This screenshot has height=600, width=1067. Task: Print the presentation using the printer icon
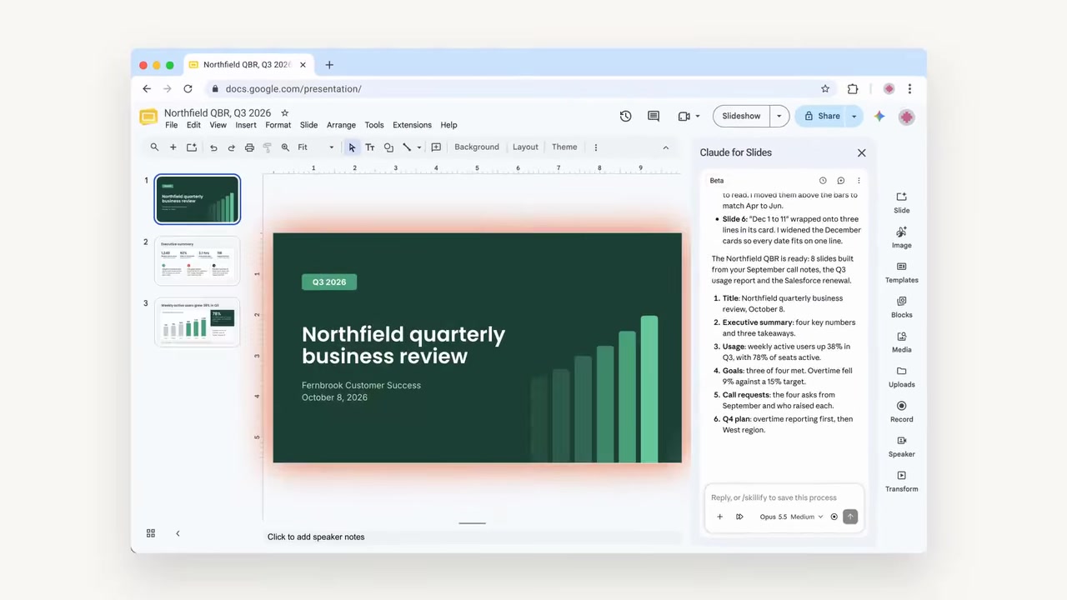point(249,147)
